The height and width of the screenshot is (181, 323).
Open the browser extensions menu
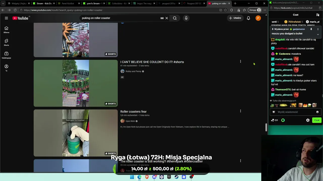(232, 10)
